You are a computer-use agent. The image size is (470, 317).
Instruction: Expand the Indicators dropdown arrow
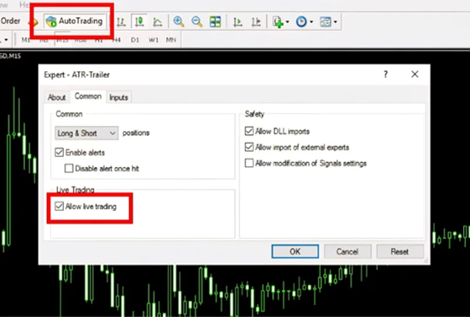(x=287, y=22)
